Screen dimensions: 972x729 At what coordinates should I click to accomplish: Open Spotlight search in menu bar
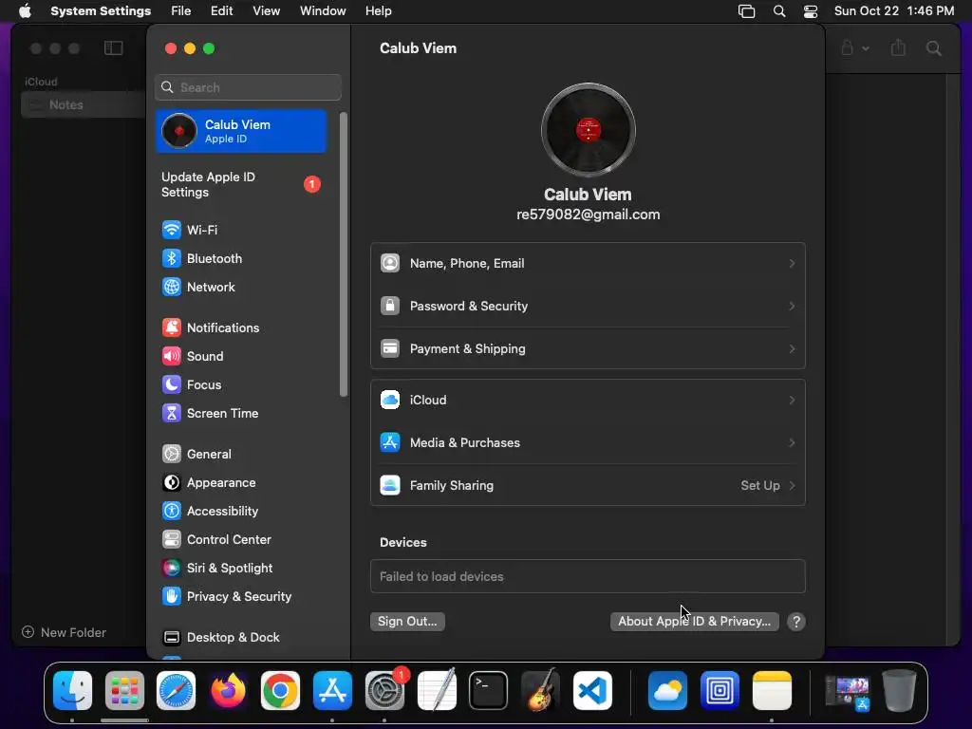click(779, 11)
